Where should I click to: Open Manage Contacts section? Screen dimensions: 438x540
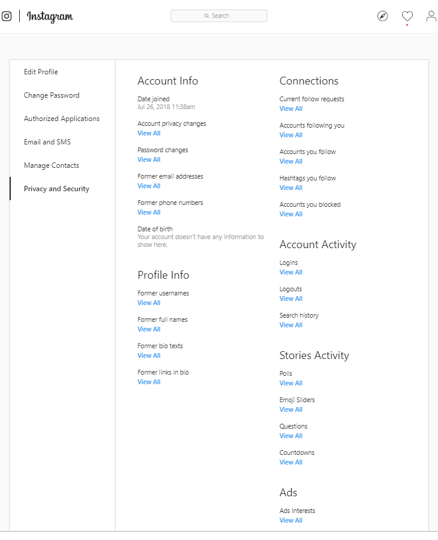pos(52,165)
